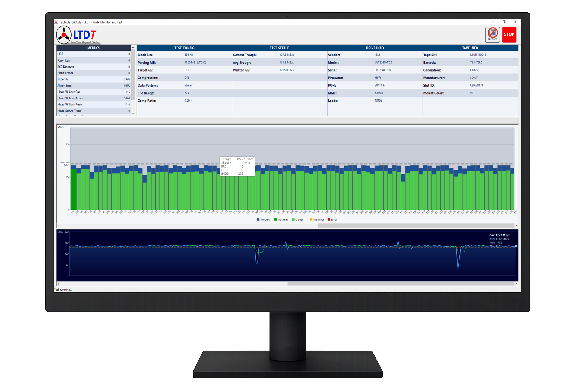
Task: Click the Target GB value EOT
Action: 187,70
